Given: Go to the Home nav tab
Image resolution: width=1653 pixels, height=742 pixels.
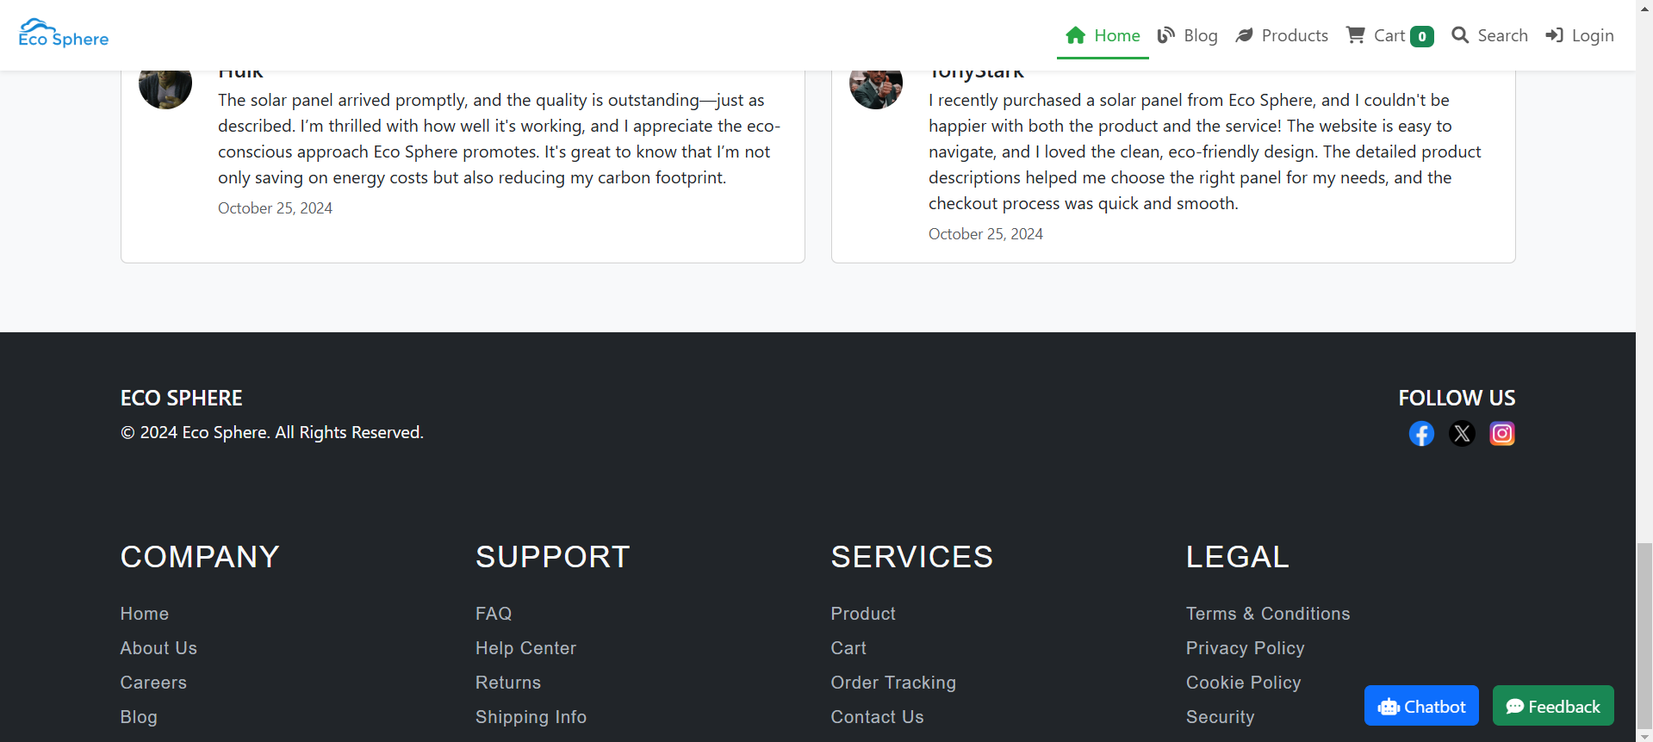Looking at the screenshot, I should (x=1103, y=35).
